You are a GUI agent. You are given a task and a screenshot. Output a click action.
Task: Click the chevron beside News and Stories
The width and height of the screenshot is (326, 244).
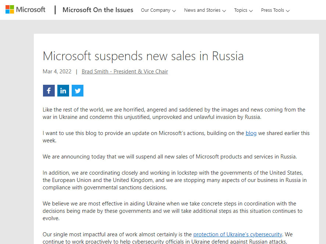click(224, 11)
